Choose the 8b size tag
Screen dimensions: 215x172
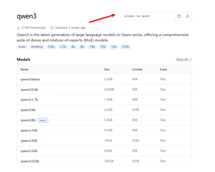click(x=82, y=47)
